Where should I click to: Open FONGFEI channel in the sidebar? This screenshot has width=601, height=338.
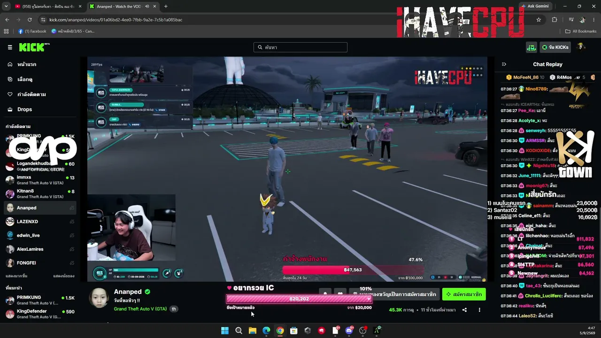pyautogui.click(x=40, y=263)
